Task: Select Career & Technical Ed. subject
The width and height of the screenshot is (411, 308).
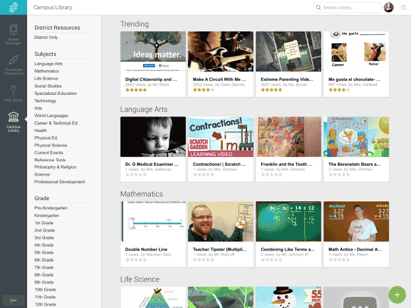Action: point(56,123)
